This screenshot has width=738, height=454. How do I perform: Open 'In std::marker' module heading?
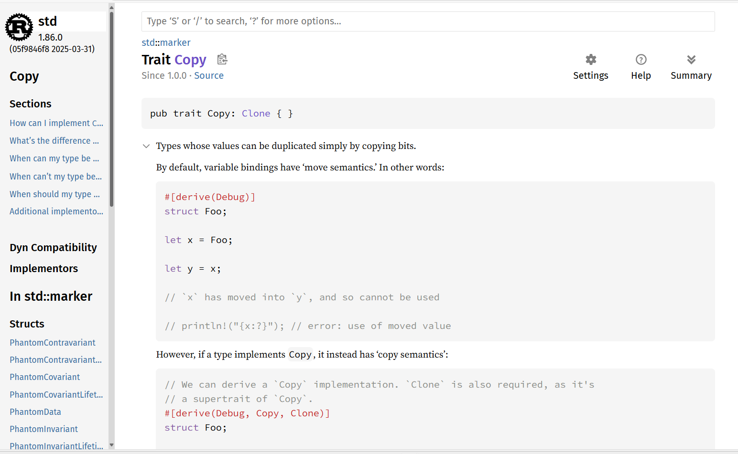point(51,296)
